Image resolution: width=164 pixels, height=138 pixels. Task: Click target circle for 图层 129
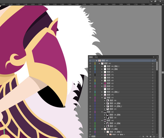(153, 109)
